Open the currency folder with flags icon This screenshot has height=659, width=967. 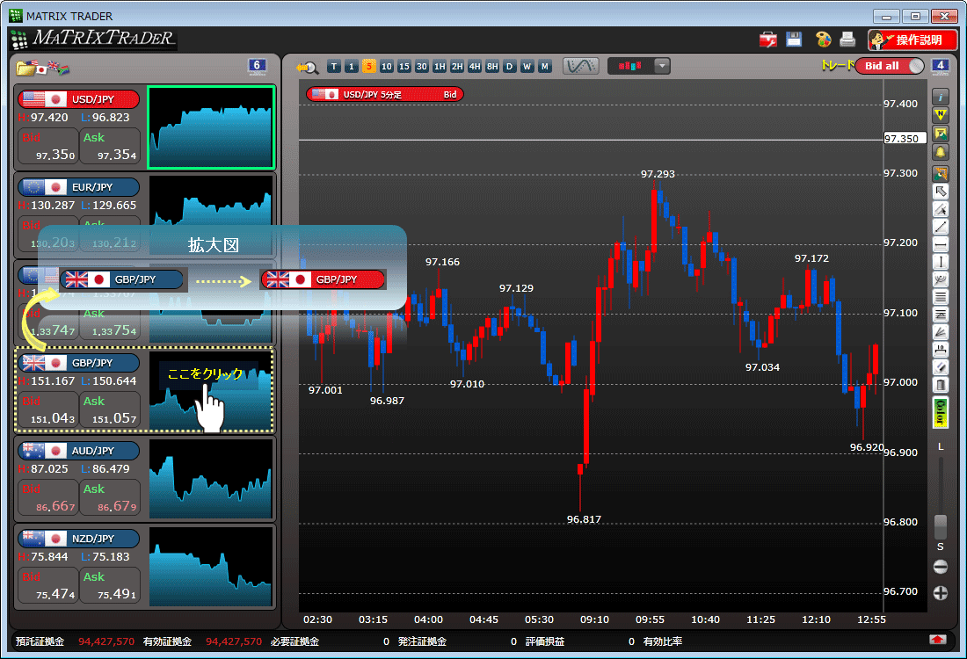[42, 67]
